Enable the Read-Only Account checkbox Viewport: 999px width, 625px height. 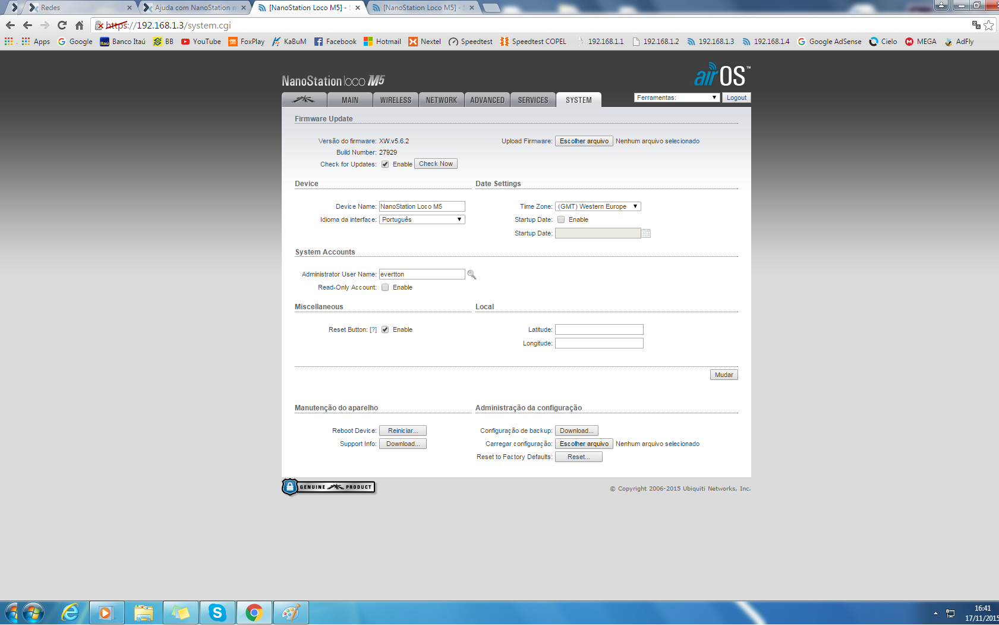(x=385, y=287)
